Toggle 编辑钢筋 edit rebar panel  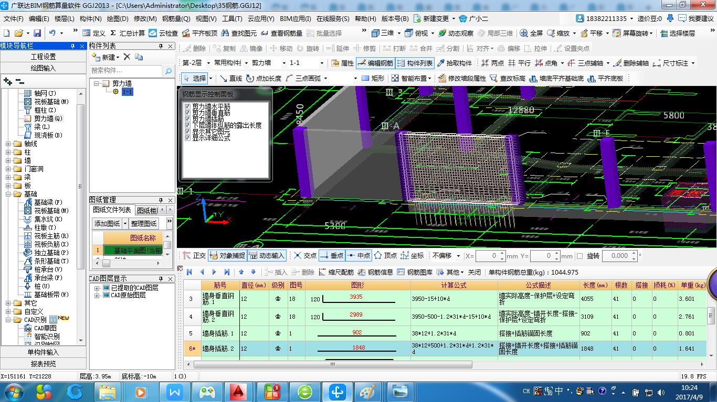(375, 63)
